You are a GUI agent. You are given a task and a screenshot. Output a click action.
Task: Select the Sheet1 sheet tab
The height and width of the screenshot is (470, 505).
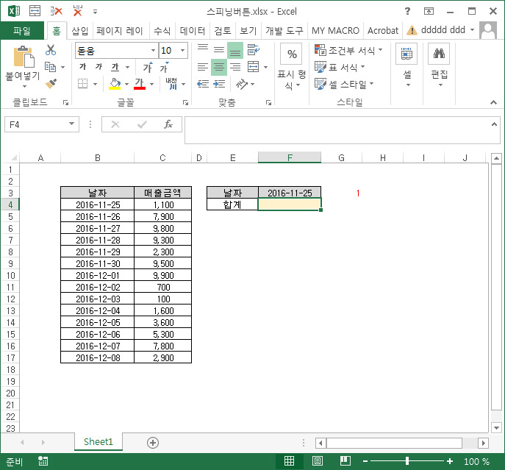[99, 441]
